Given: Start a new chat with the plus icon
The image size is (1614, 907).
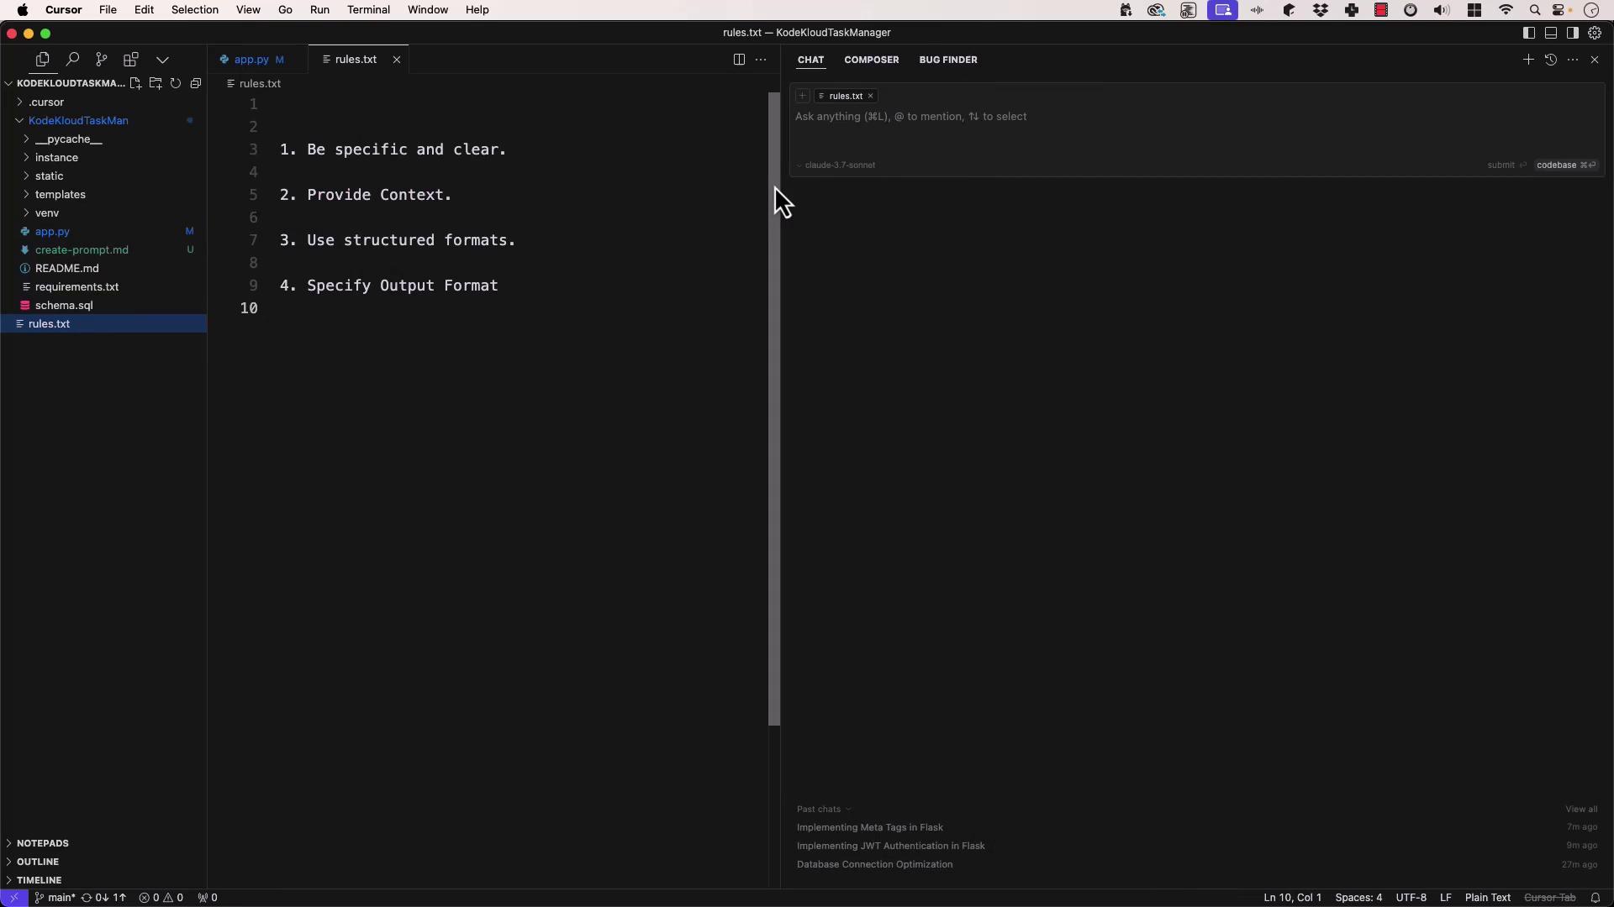Looking at the screenshot, I should click(1528, 60).
